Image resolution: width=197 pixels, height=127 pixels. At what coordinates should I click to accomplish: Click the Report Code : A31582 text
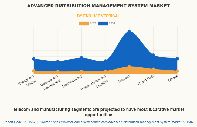pyautogui.click(x=19, y=122)
